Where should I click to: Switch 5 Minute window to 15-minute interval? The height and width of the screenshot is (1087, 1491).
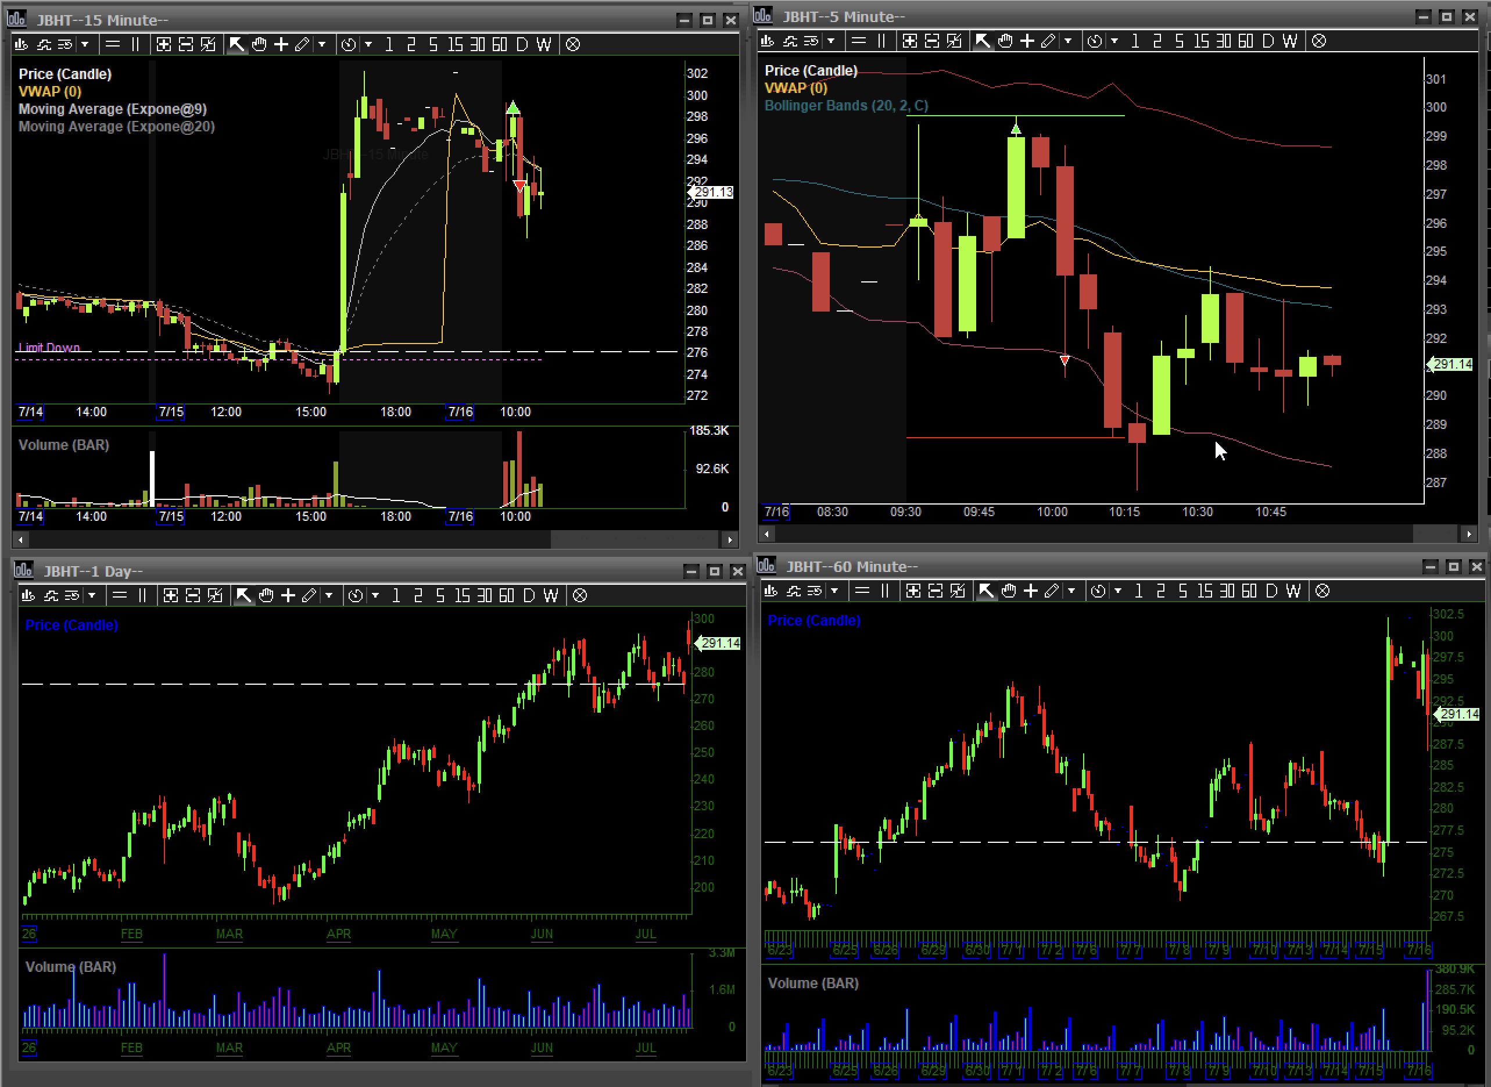click(1201, 41)
